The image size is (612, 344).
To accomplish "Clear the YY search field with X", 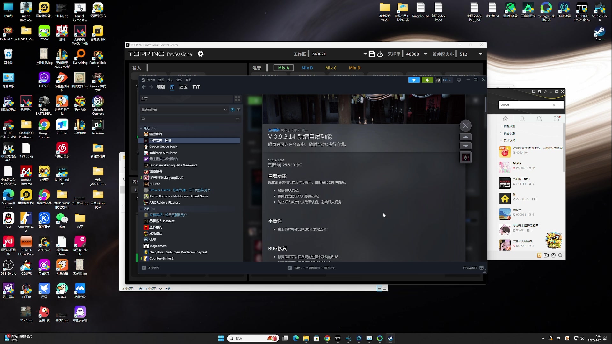I will [554, 105].
